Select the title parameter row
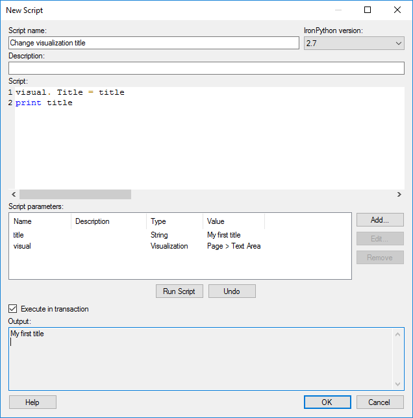413x418 pixels. click(x=18, y=235)
